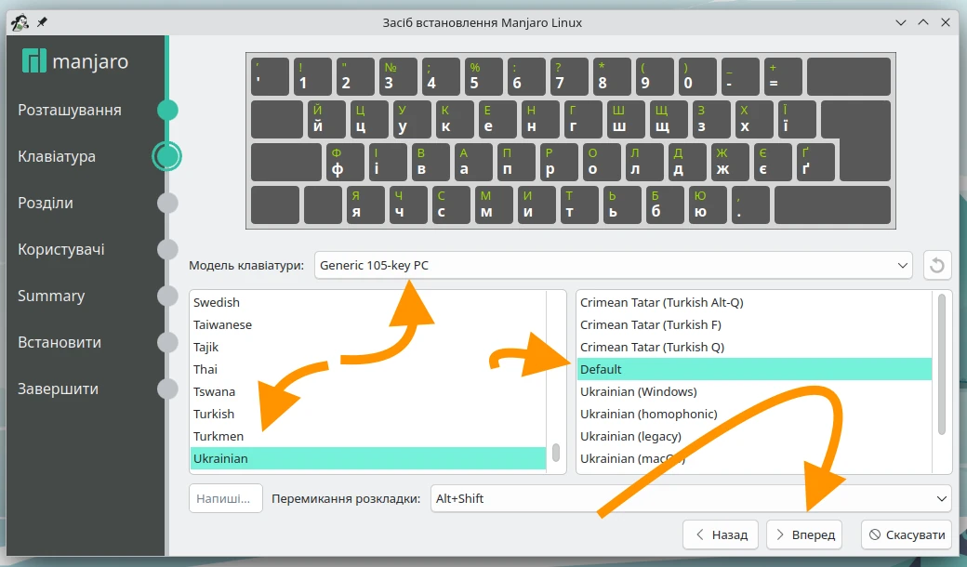The image size is (967, 567).
Task: Maximize the installer window
Action: 923,22
